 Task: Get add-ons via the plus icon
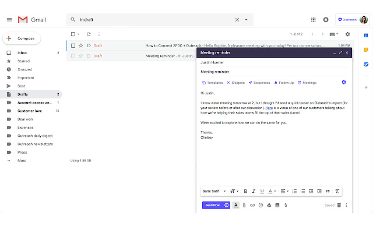366,87
